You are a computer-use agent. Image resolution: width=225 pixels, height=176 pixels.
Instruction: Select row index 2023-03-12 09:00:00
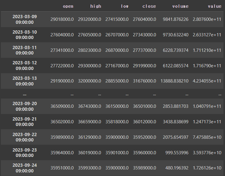click(25, 66)
